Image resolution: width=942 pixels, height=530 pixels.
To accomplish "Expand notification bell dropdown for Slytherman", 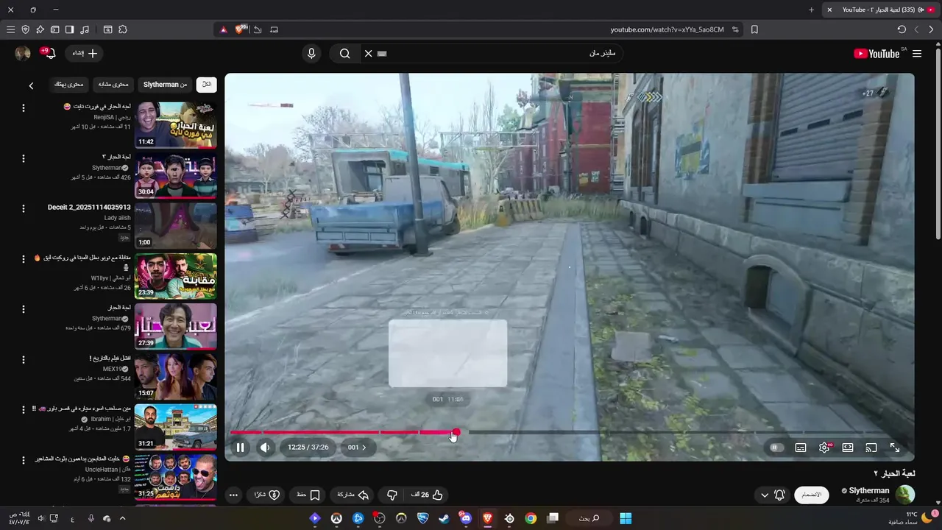I will coord(772,495).
